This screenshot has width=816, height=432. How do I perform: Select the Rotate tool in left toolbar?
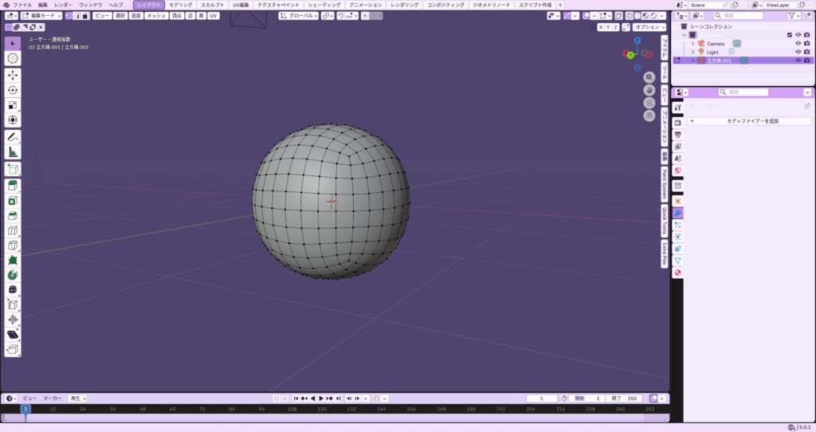(13, 90)
